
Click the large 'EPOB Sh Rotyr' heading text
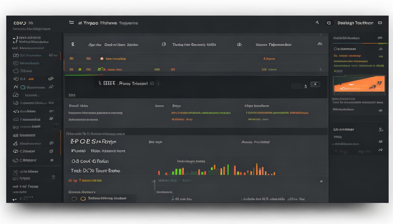tap(93, 142)
